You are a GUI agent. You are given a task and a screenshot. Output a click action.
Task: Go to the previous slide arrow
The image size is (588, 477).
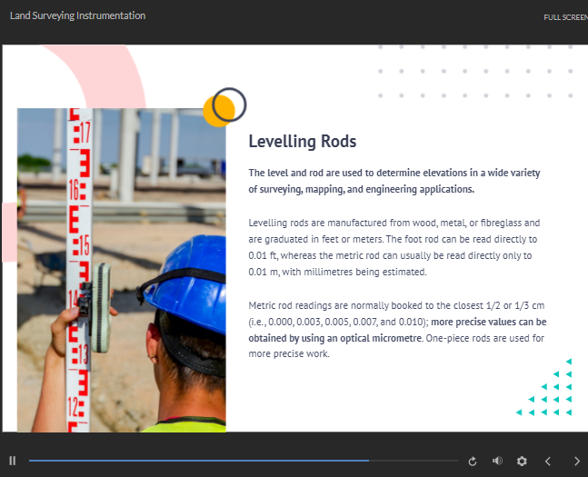tap(548, 461)
